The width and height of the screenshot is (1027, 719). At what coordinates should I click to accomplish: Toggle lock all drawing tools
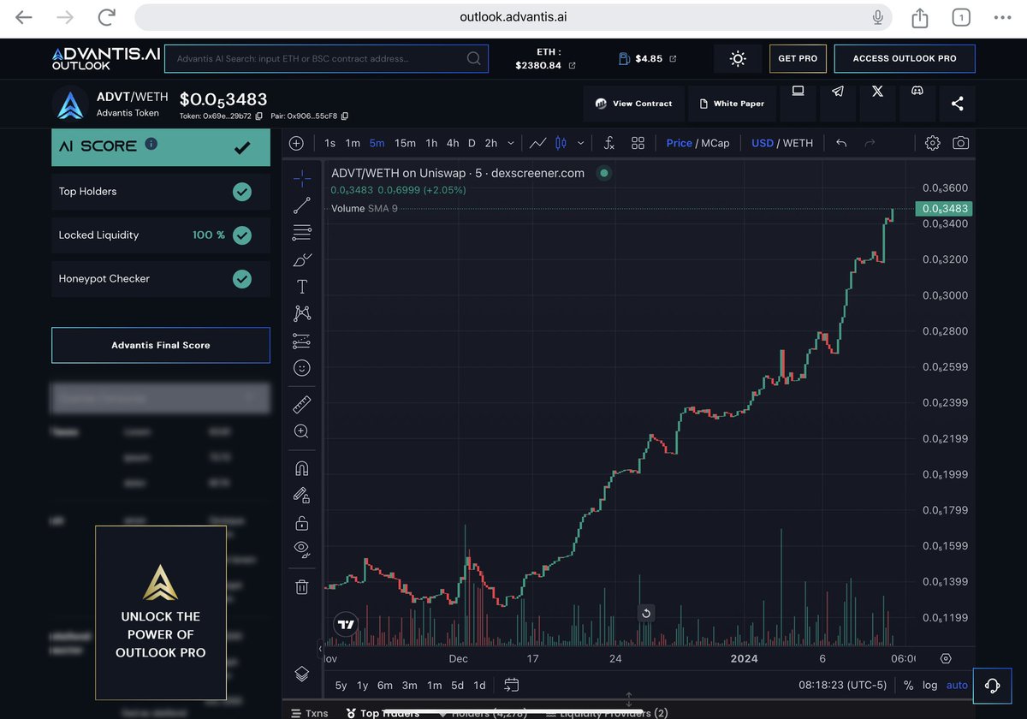[301, 522]
